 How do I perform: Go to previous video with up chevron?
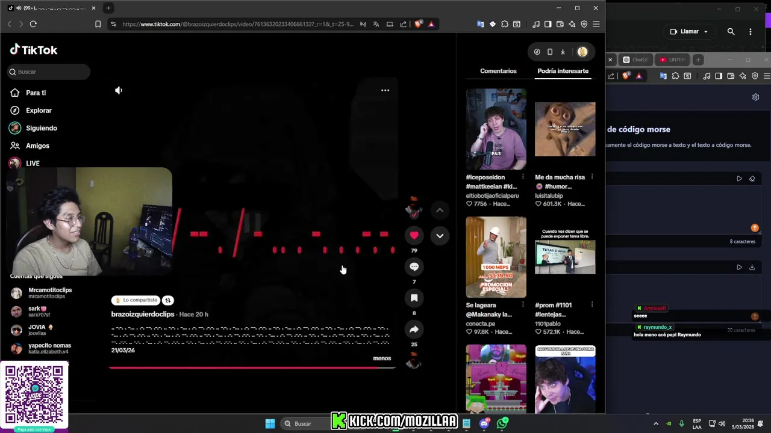point(440,210)
